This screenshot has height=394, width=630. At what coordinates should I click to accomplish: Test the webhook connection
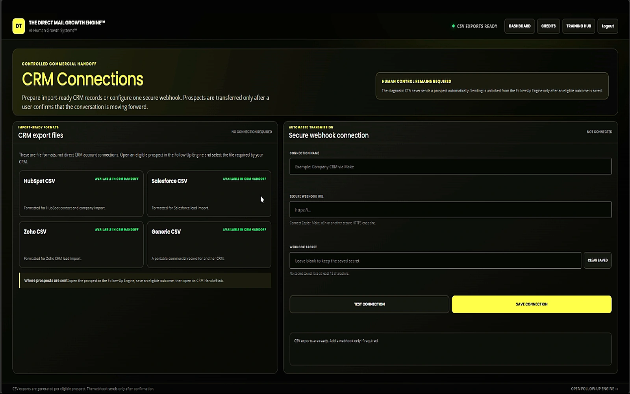pyautogui.click(x=369, y=304)
